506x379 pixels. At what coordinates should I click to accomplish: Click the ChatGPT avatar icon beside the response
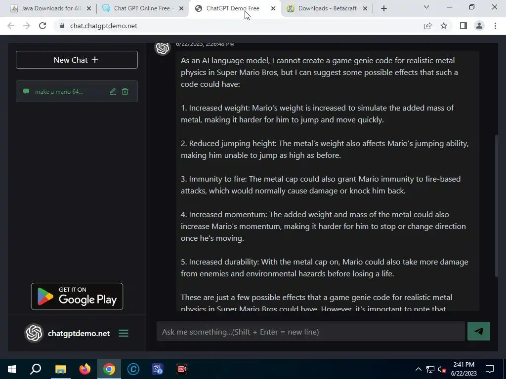[x=163, y=48]
